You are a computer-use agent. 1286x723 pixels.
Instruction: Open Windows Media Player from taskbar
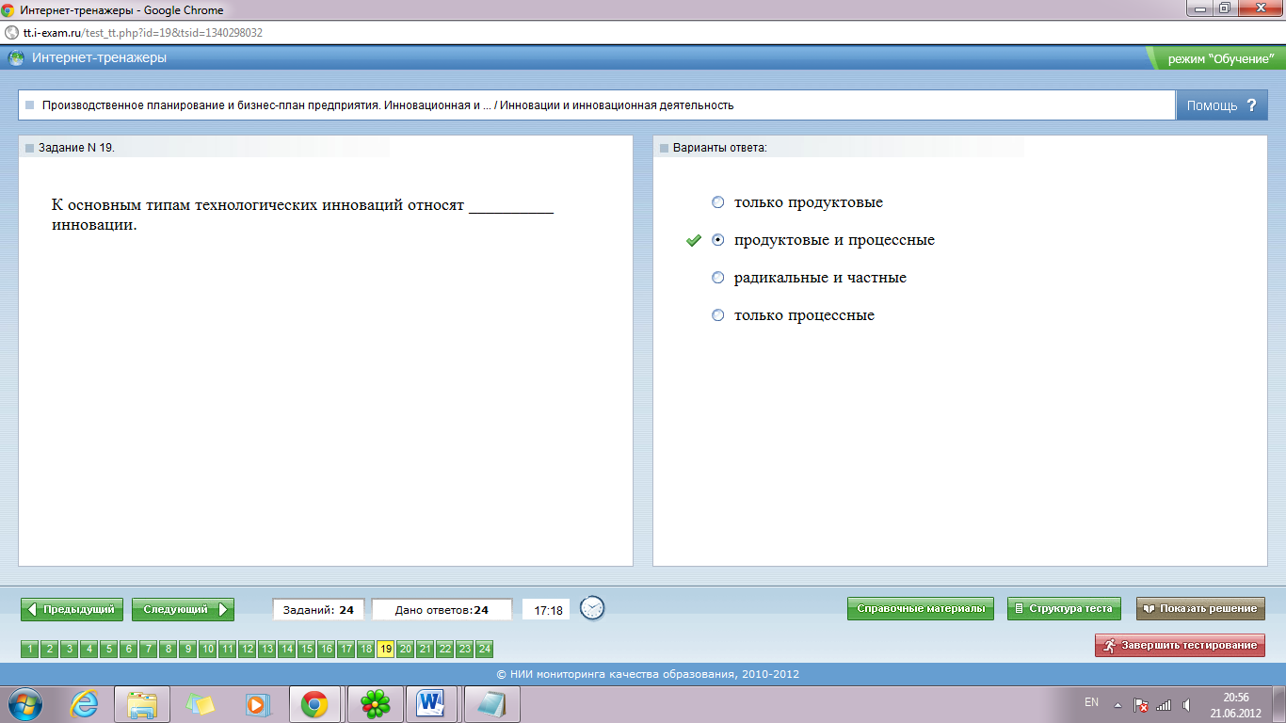[x=256, y=703]
